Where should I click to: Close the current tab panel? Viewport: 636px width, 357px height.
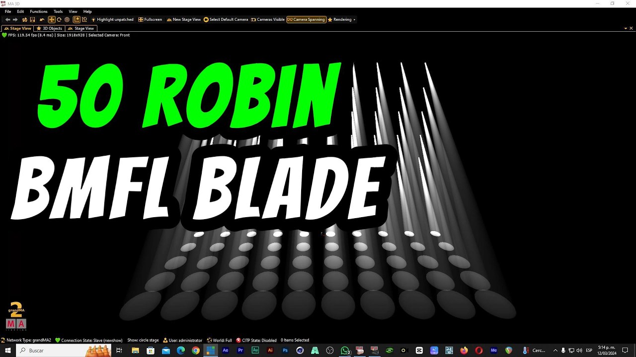[631, 28]
